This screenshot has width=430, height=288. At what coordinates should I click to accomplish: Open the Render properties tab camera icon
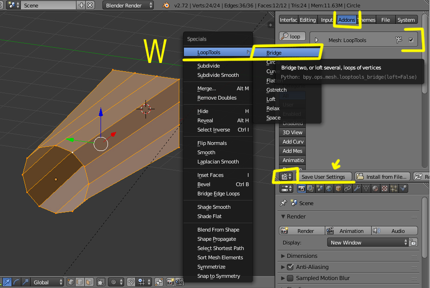(301, 188)
